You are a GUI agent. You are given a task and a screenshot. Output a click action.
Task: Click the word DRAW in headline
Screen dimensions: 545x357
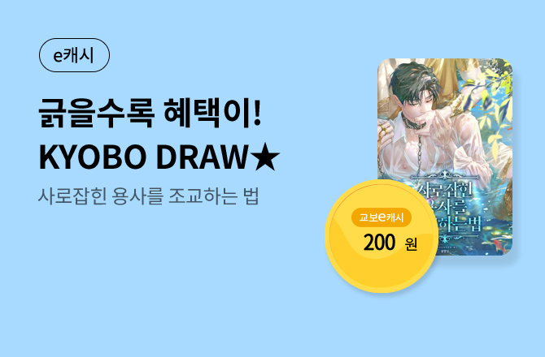click(x=202, y=157)
